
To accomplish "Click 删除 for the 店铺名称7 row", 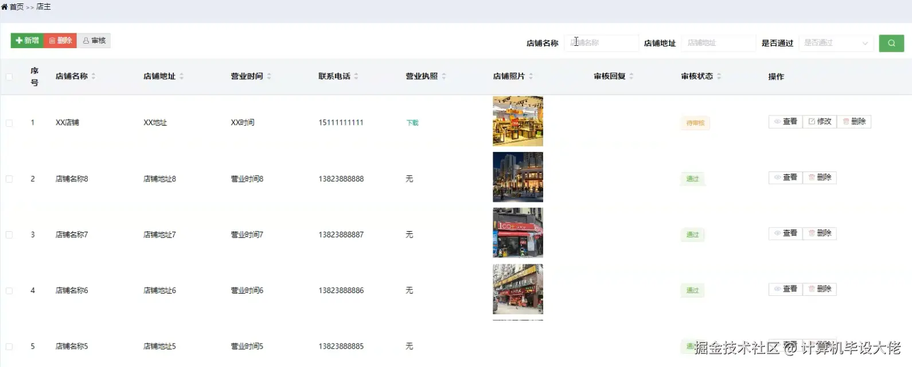I will [x=820, y=233].
